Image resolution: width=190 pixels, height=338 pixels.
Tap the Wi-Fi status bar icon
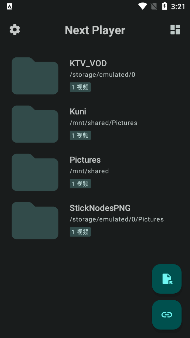pos(142,6)
